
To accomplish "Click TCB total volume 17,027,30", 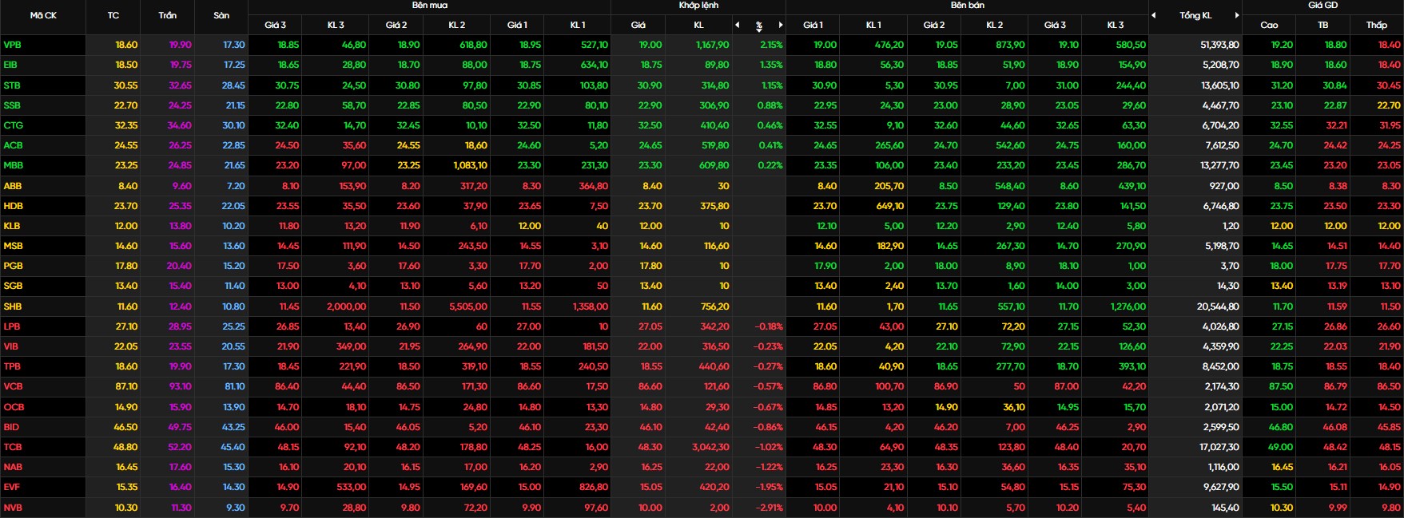I will click(1218, 447).
